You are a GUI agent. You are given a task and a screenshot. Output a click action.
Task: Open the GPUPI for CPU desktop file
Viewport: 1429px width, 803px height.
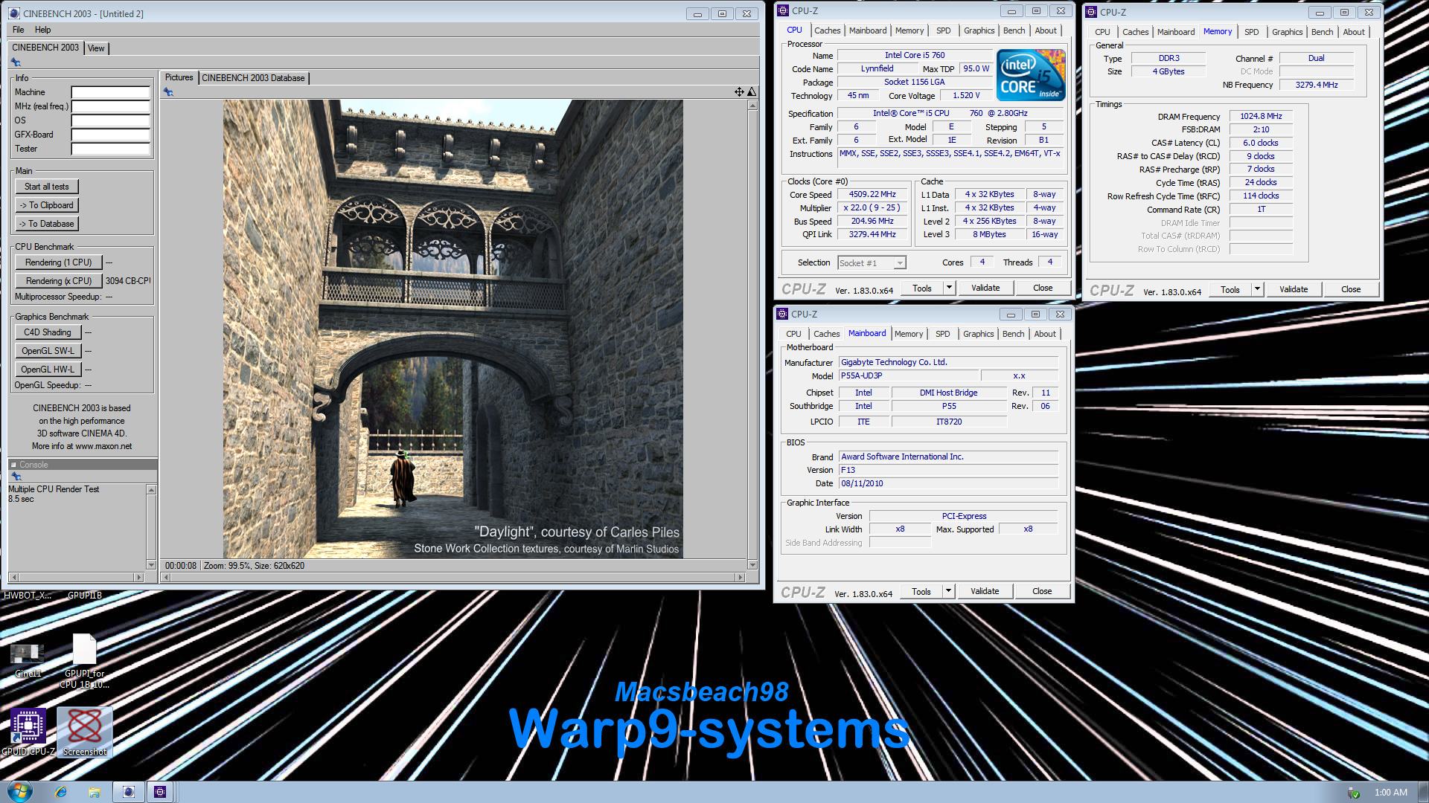tap(84, 661)
